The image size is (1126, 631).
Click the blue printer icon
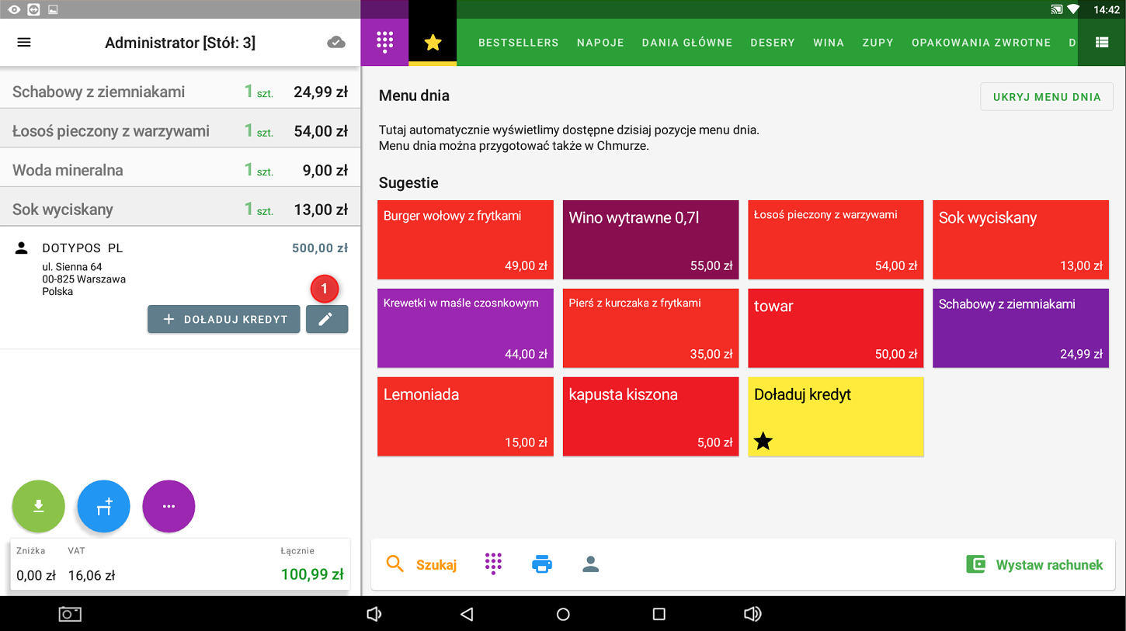tap(541, 564)
